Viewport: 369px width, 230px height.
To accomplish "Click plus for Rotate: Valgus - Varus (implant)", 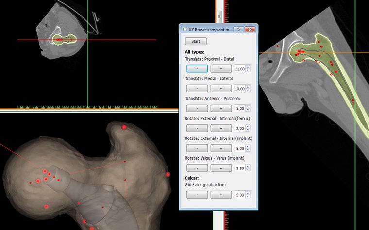I will [221, 168].
